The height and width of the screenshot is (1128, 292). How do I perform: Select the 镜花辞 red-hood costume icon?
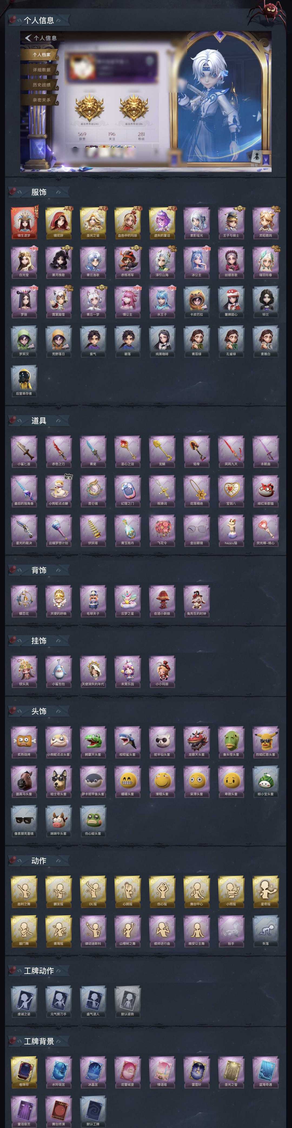point(58,222)
